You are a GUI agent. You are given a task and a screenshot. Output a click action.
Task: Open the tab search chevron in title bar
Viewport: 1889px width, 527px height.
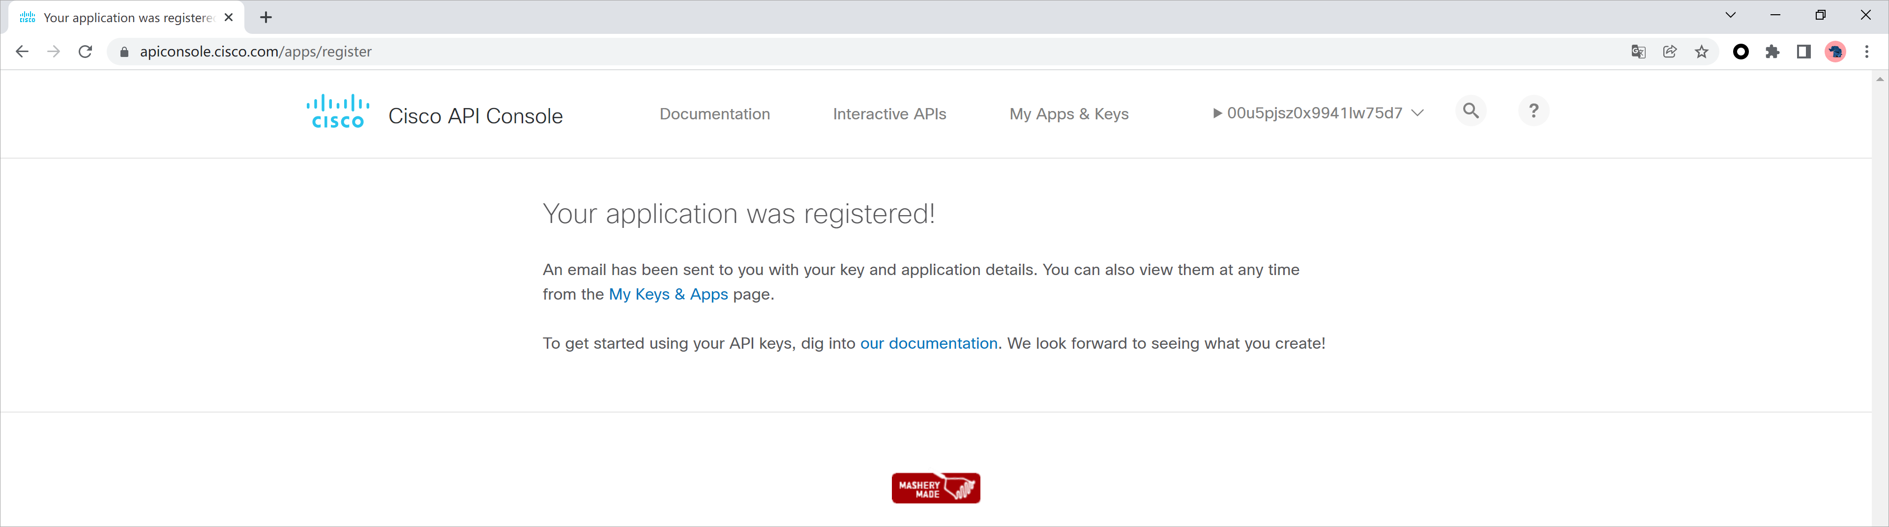coord(1731,15)
